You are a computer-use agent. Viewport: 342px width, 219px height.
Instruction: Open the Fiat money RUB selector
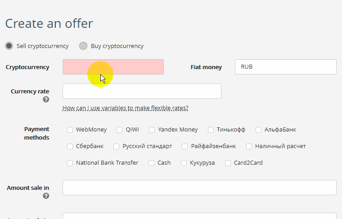pos(285,67)
